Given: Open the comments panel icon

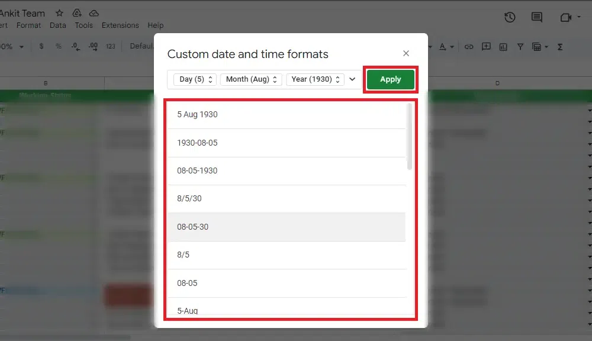Looking at the screenshot, I should [537, 18].
